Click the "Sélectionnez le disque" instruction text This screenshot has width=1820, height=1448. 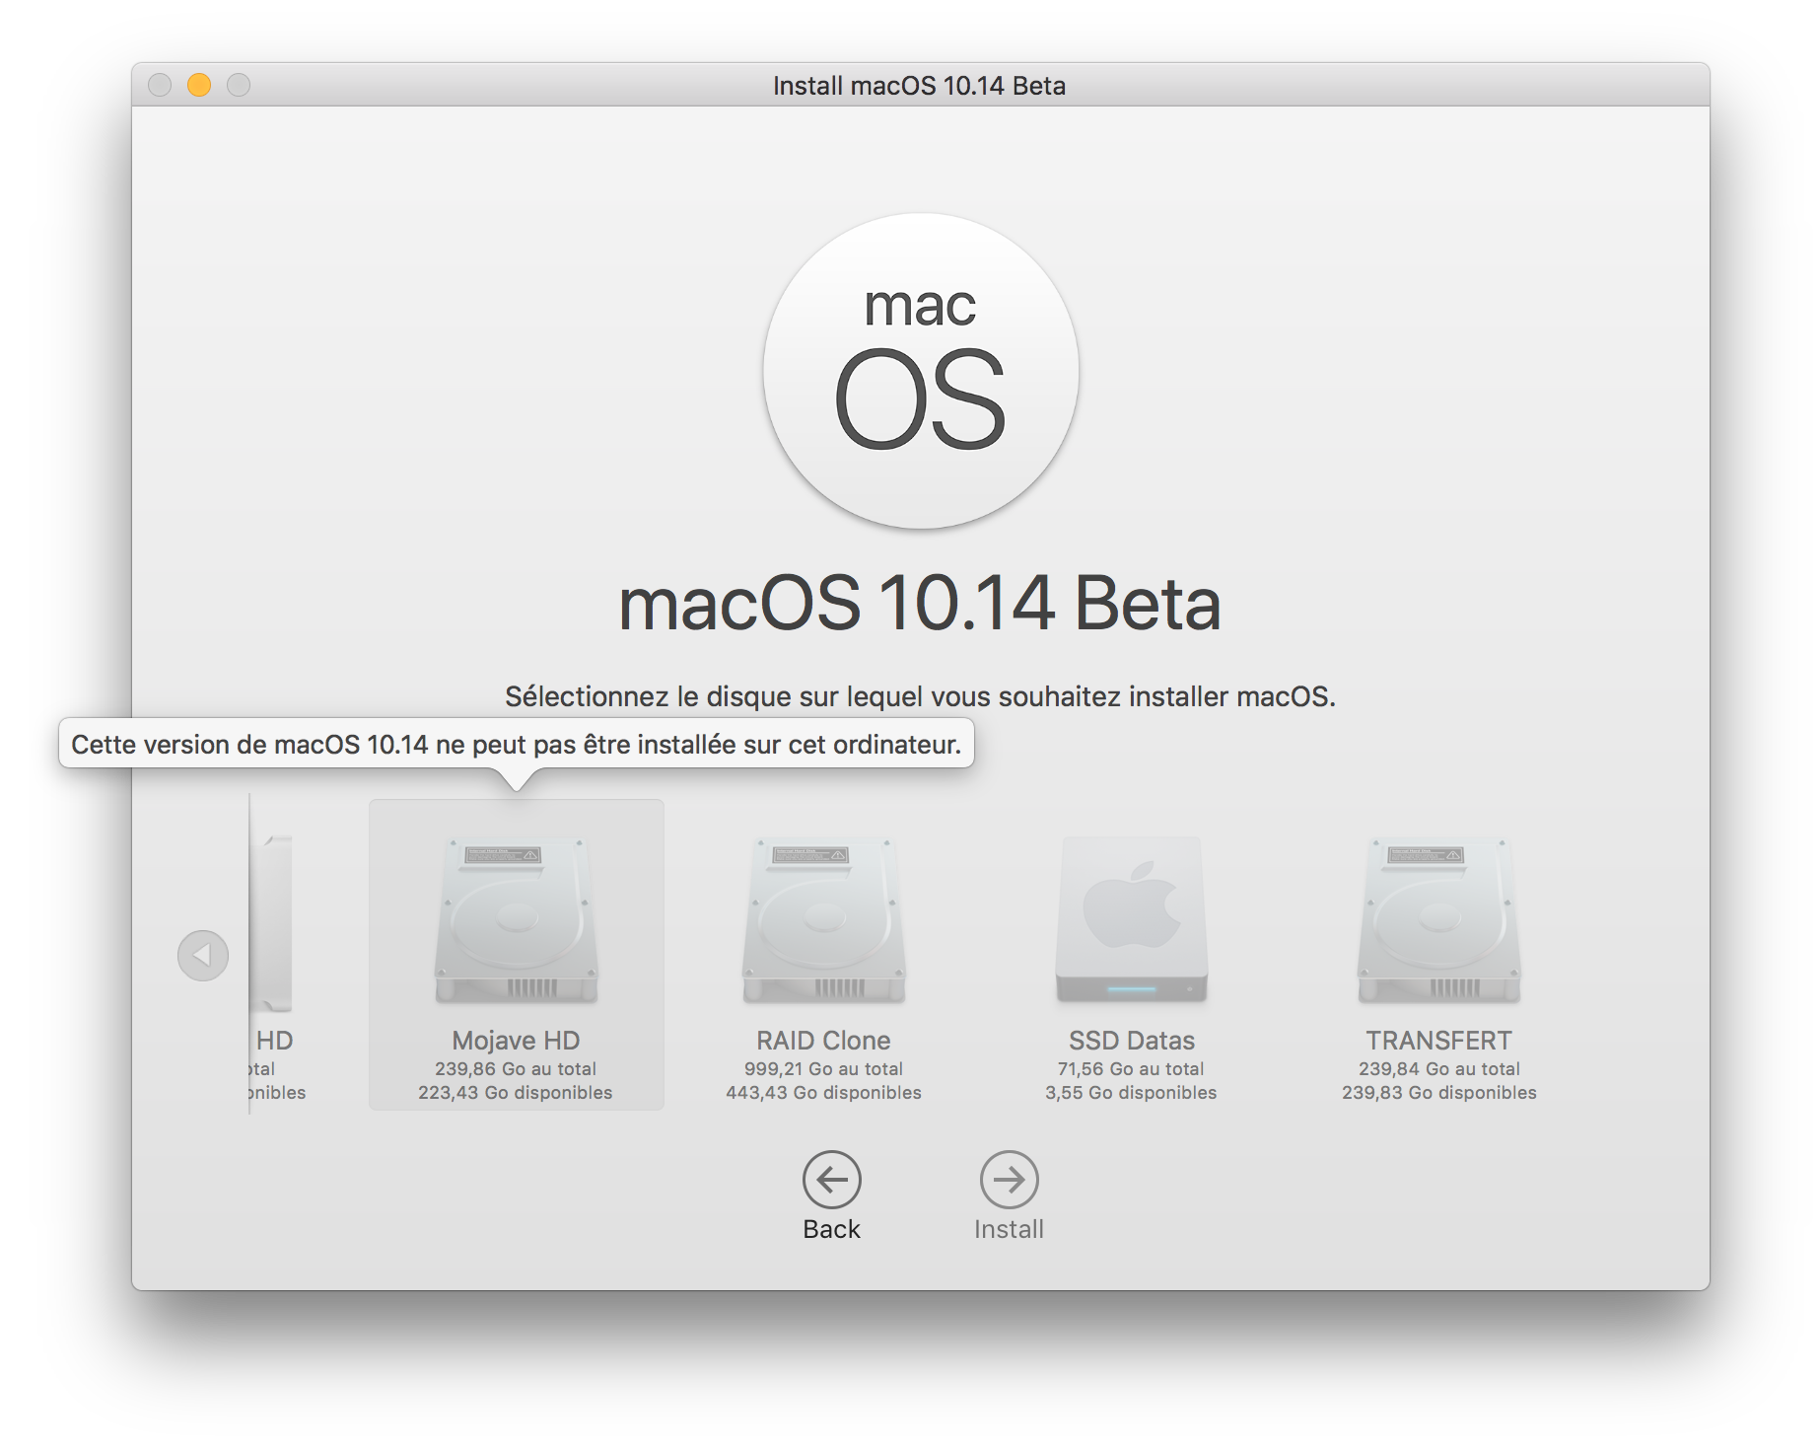coord(920,696)
